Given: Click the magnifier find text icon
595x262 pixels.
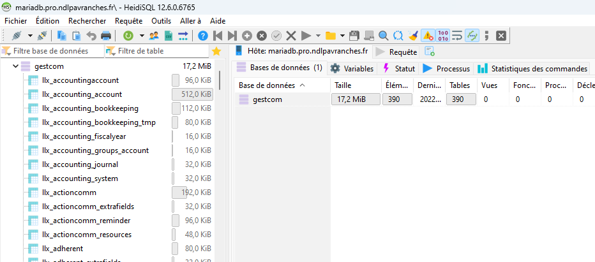Looking at the screenshot, I should tap(383, 36).
